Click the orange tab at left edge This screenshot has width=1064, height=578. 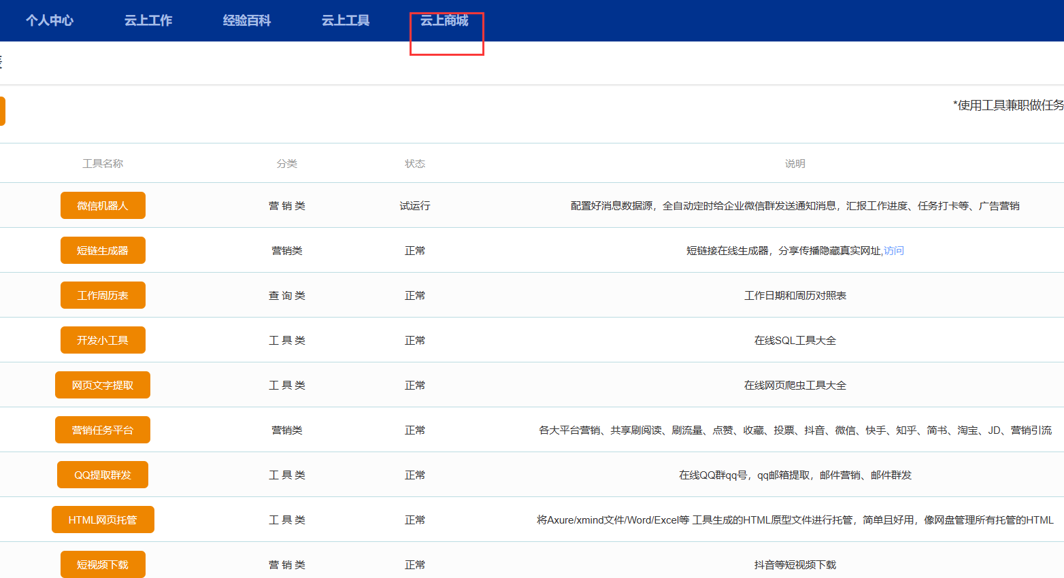(3, 111)
